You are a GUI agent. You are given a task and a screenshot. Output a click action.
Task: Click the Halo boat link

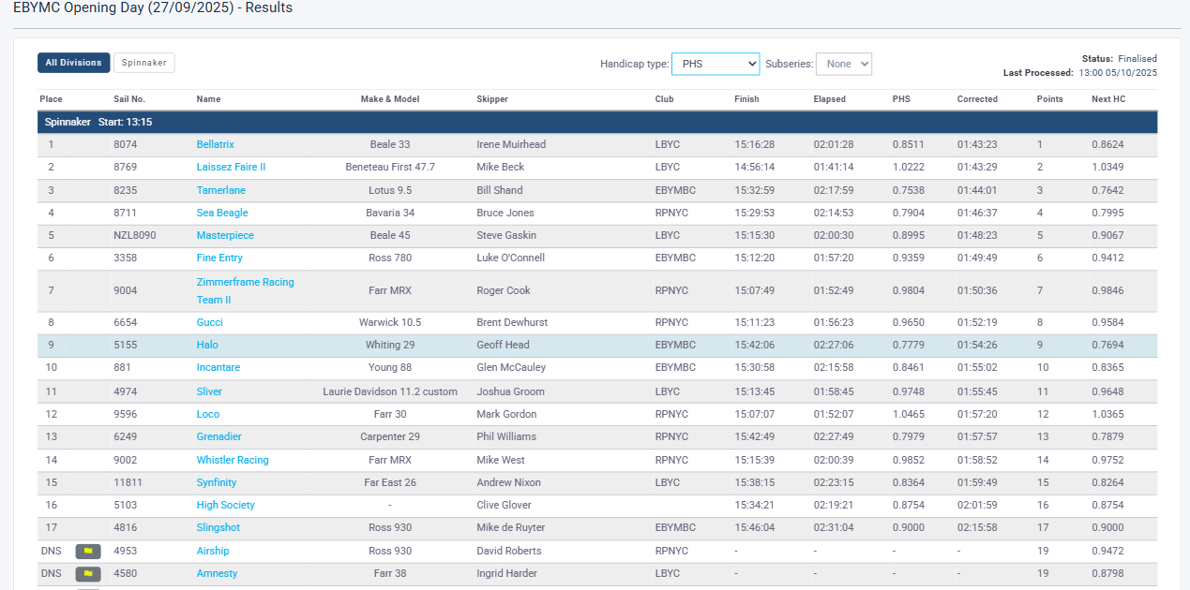[207, 345]
